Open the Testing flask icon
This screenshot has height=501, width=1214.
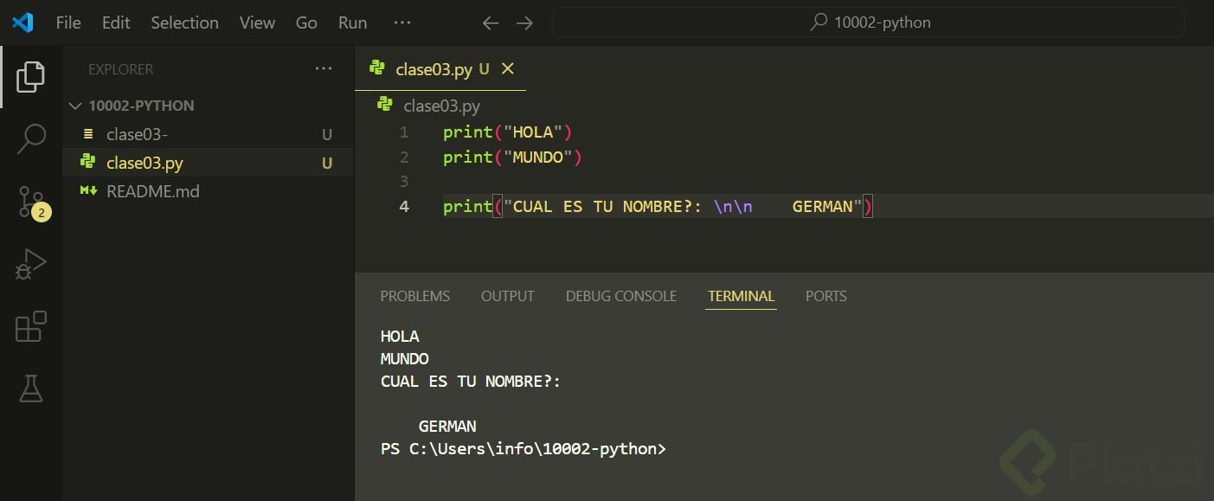coord(30,389)
